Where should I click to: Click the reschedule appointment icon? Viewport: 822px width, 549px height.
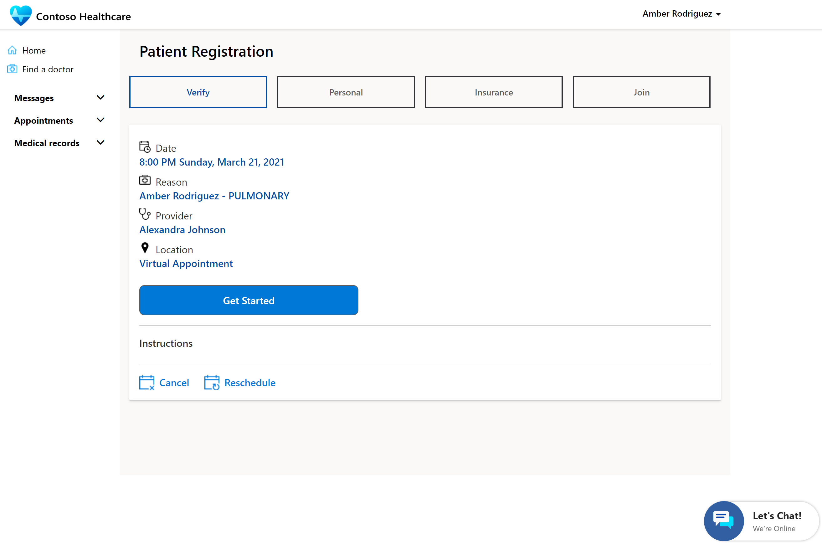coord(212,382)
